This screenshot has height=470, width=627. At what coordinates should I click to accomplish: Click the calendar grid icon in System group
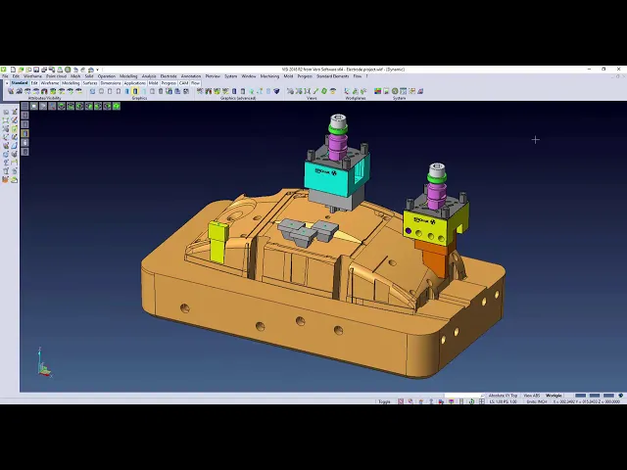click(403, 91)
